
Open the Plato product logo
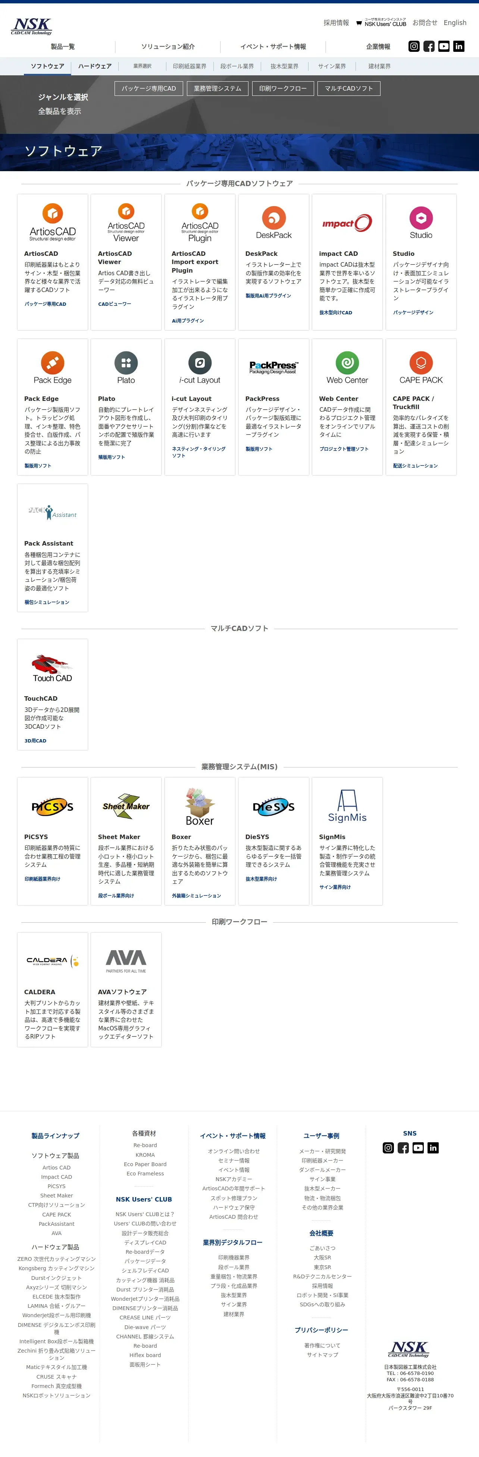pyautogui.click(x=126, y=368)
